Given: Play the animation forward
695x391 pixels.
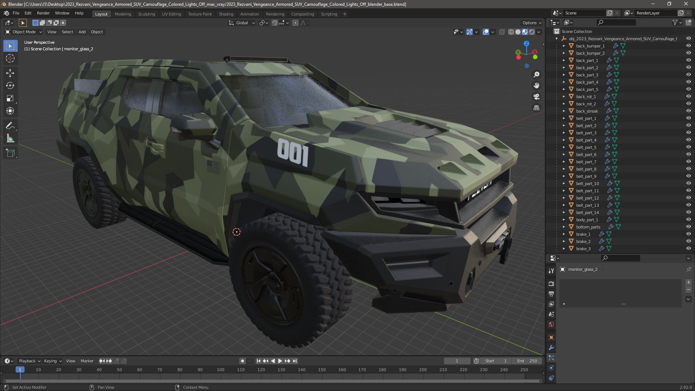Looking at the screenshot, I should 280,361.
